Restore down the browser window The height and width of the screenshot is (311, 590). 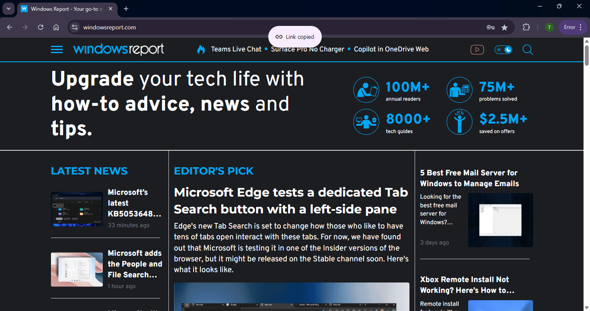click(559, 6)
